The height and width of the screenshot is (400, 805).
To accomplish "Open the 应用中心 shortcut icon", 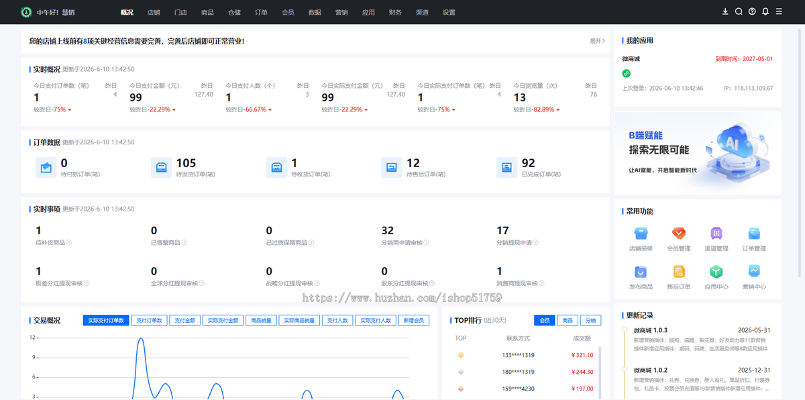I will coord(716,272).
